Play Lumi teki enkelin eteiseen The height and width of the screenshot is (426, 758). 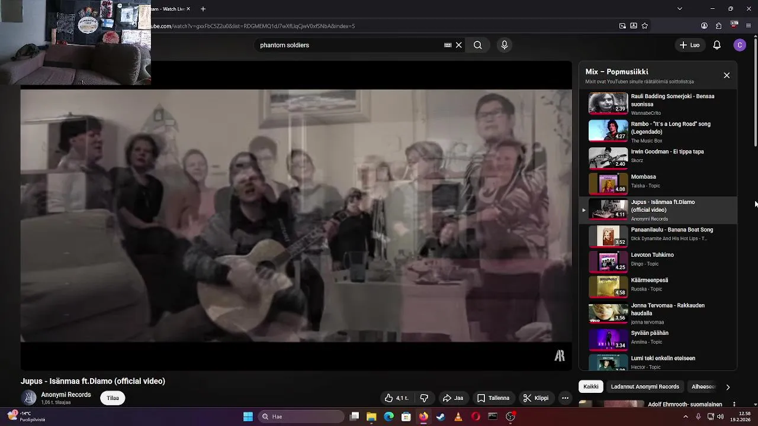click(x=657, y=362)
